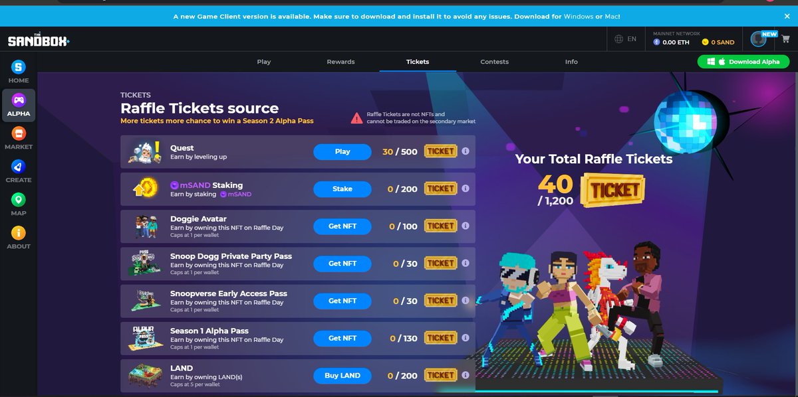Viewport: 798px width, 397px height.
Task: Click the Windows download link in banner
Action: [580, 16]
